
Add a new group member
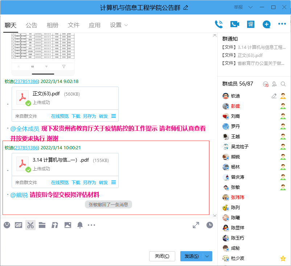point(274,84)
